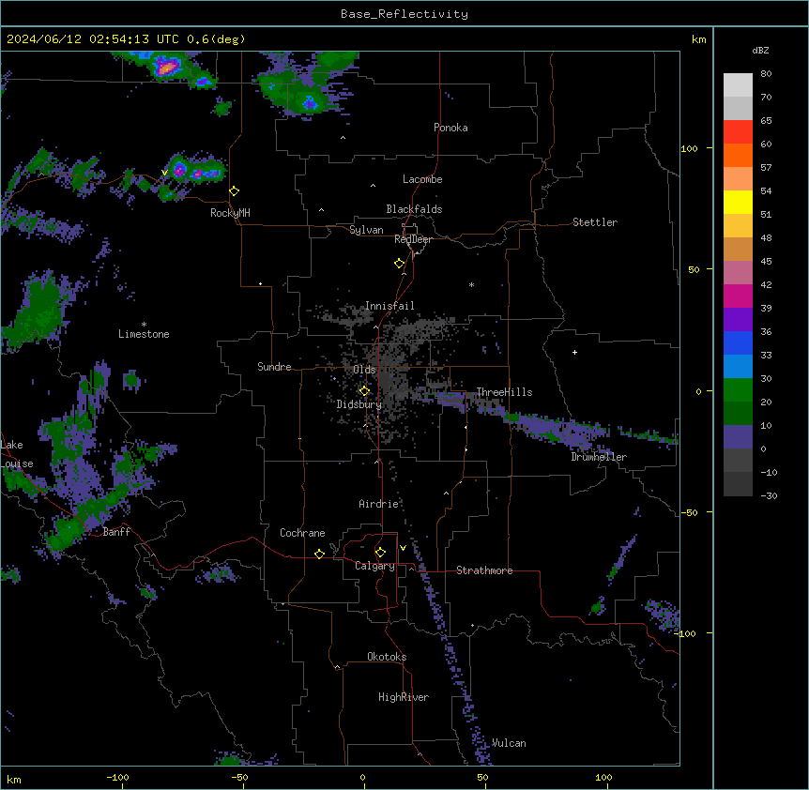Click the bright yellow 51-54 dBZ legend swatch
The image size is (809, 790).
click(738, 202)
